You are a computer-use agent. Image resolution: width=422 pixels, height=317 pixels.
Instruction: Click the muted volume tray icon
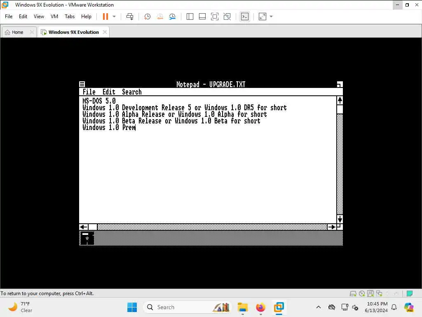pos(355,307)
